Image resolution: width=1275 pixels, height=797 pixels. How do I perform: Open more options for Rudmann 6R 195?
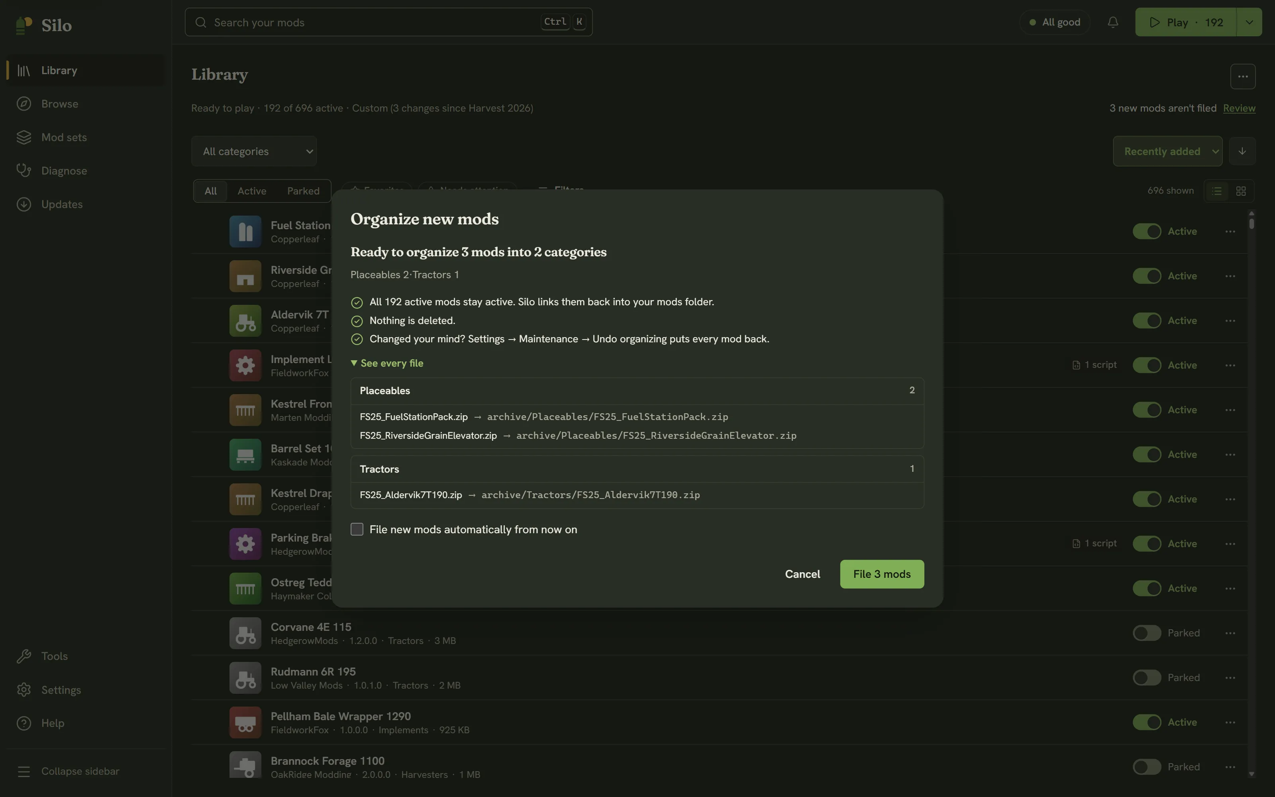pyautogui.click(x=1230, y=678)
